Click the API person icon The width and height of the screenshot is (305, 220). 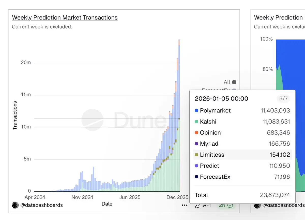197,206
